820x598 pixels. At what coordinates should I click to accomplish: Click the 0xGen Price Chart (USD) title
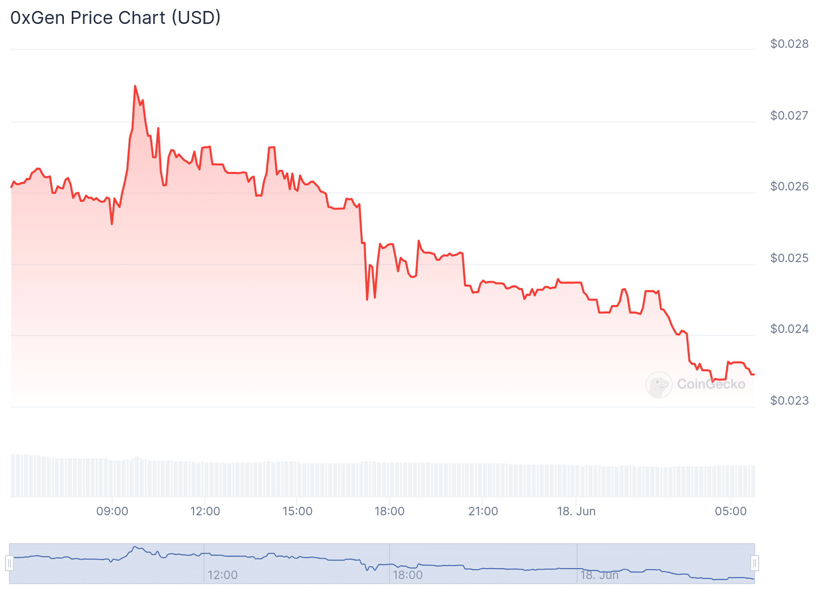coord(116,18)
